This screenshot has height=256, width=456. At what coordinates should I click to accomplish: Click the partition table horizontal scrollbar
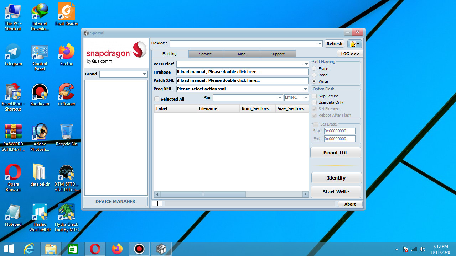[231, 194]
